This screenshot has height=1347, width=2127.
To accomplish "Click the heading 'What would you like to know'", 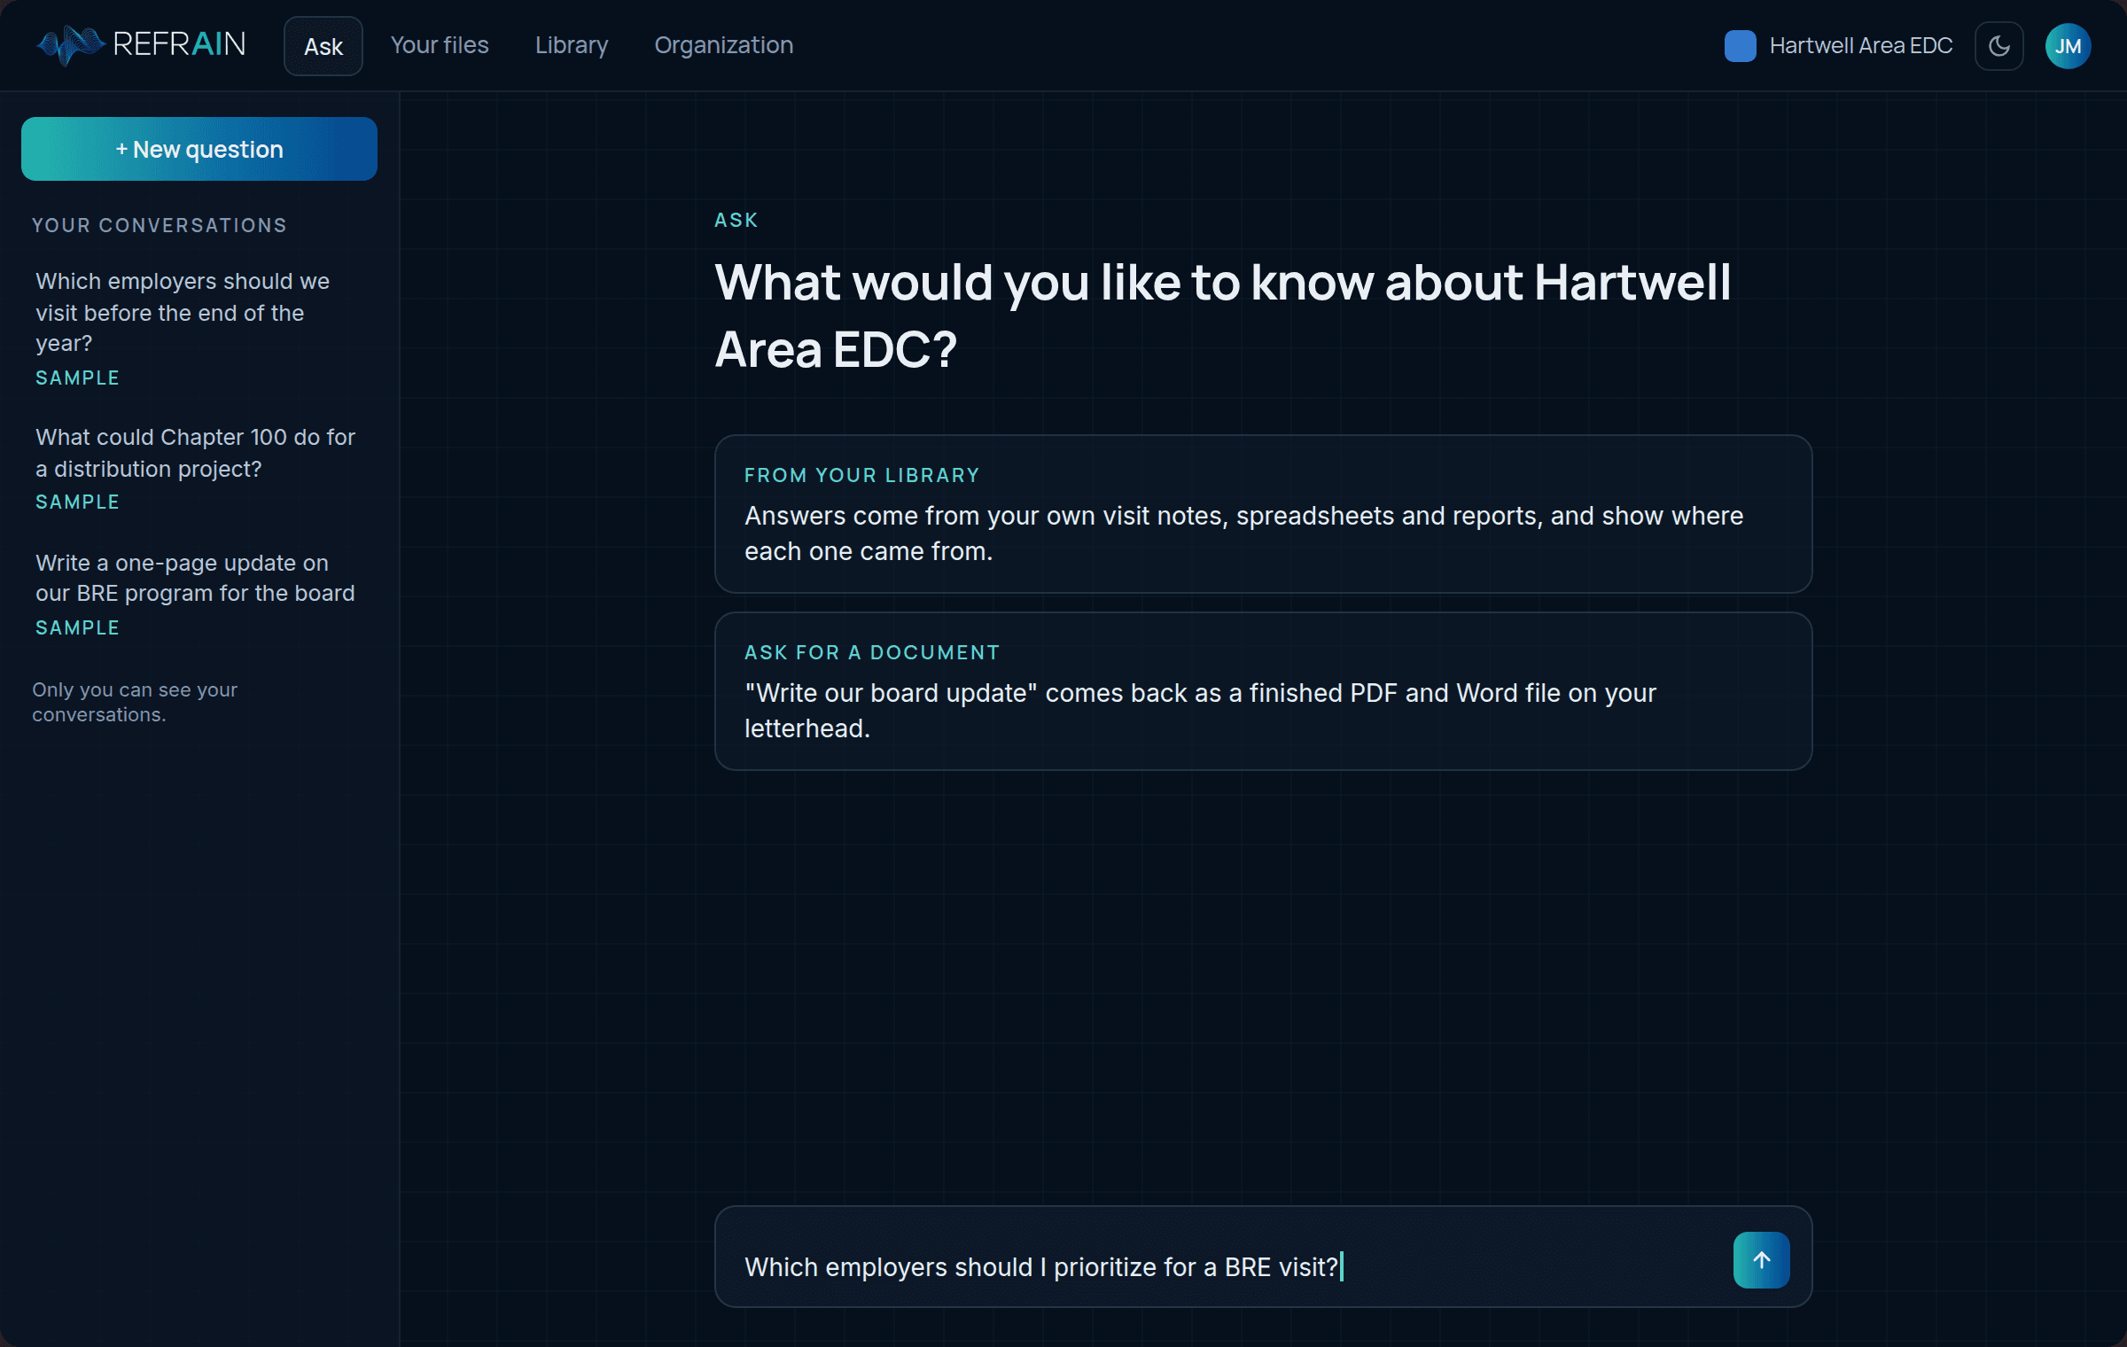I will 1223,315.
